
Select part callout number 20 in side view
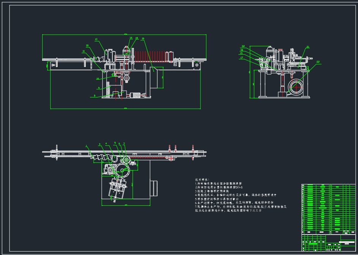coord(243,46)
